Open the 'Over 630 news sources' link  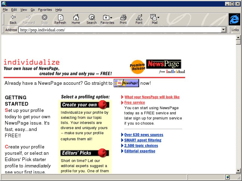point(144,135)
